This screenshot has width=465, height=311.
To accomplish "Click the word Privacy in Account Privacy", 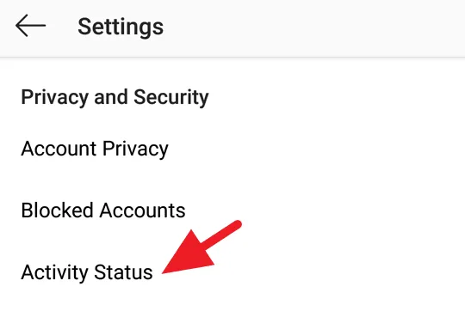I will click(x=135, y=149).
